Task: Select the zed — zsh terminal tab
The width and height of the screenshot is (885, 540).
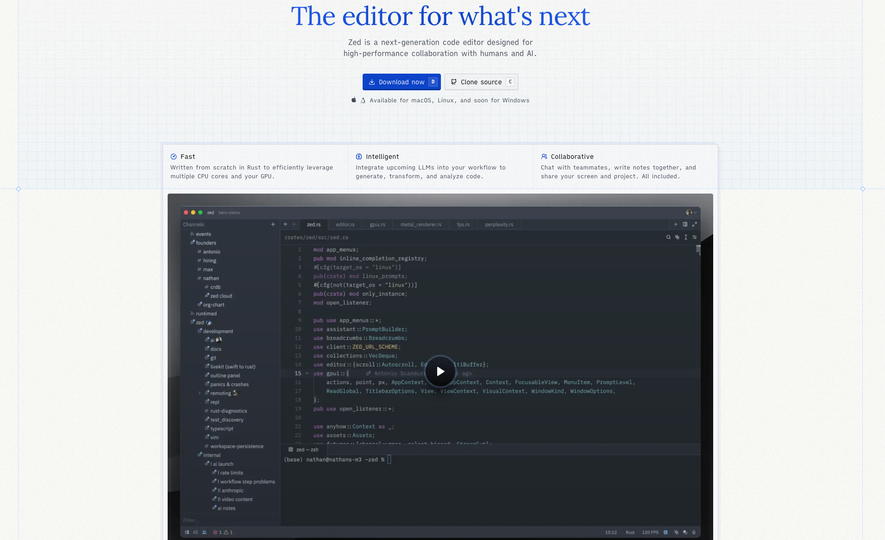Action: point(304,450)
